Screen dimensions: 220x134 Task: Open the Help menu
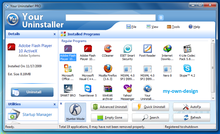194,27
